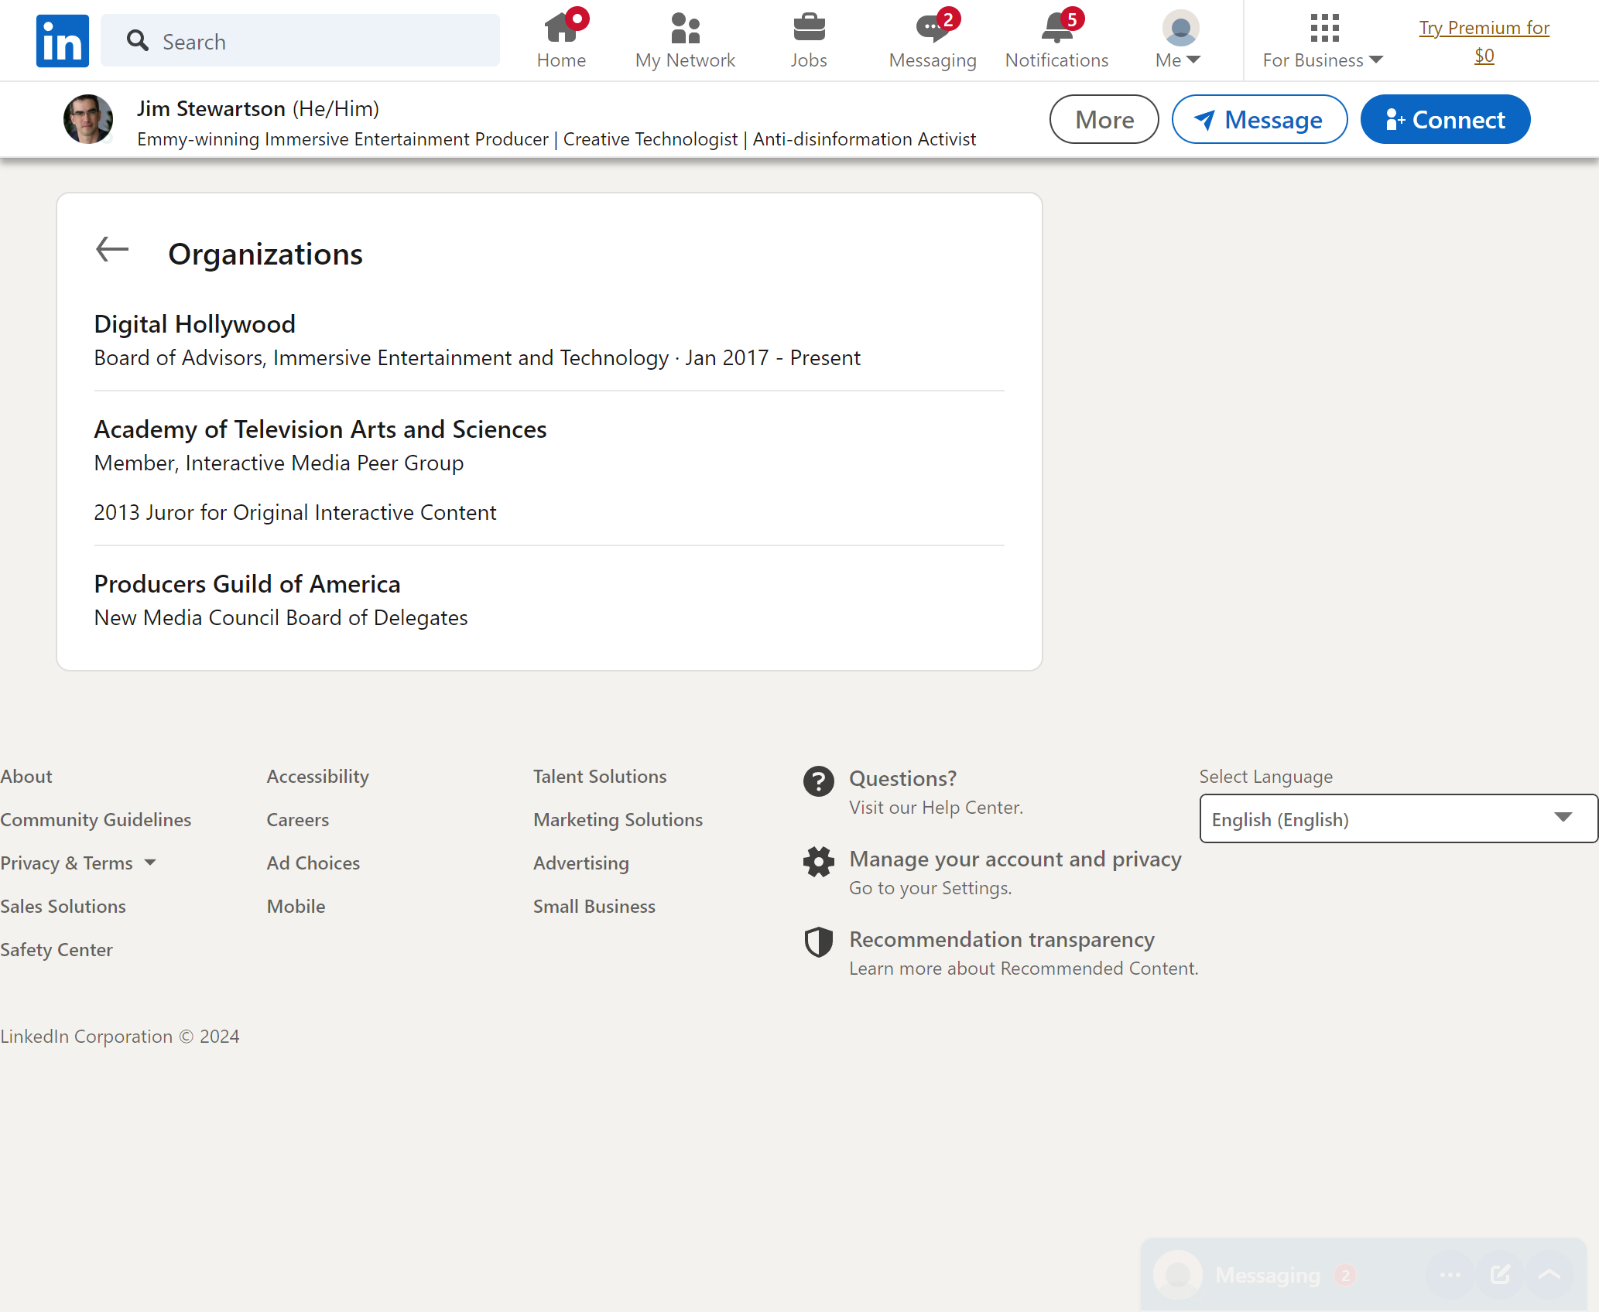Screen dimensions: 1599x1312
Task: Click the Message button
Action: 1259,119
